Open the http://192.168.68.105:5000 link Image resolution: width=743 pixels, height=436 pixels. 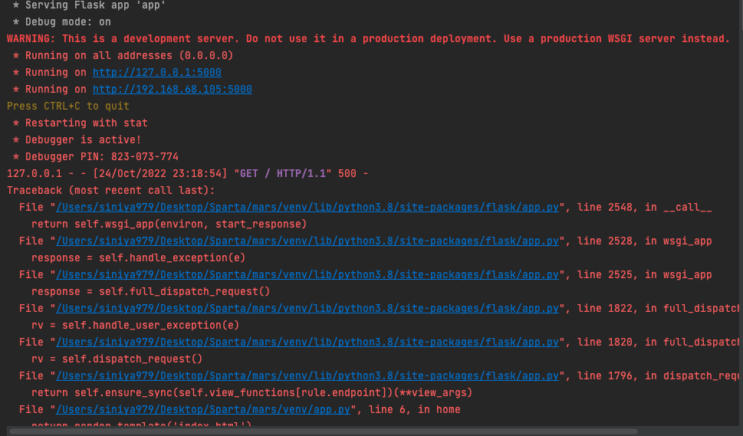[x=172, y=90]
